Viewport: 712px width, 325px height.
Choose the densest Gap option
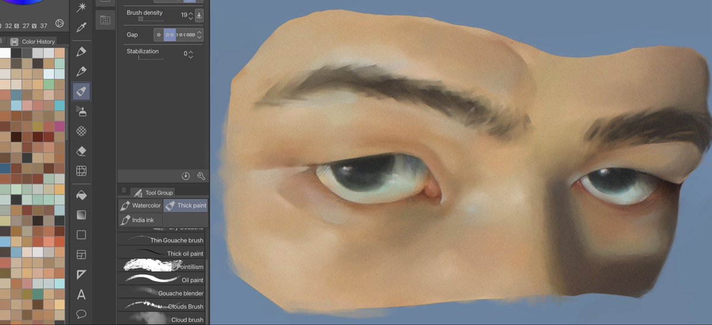(x=191, y=34)
